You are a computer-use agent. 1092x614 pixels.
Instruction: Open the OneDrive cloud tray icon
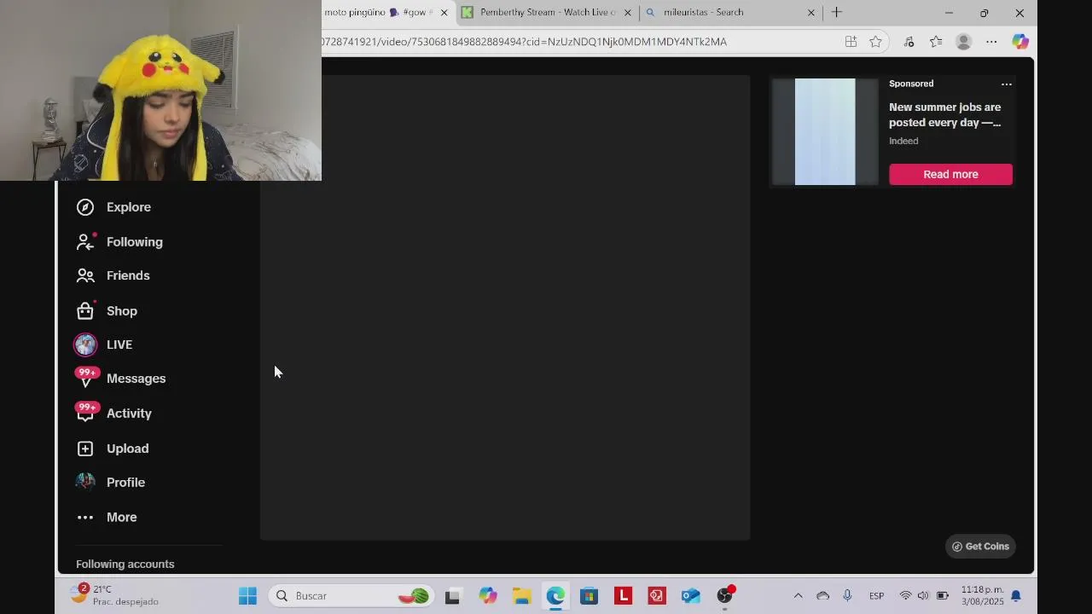pos(822,596)
